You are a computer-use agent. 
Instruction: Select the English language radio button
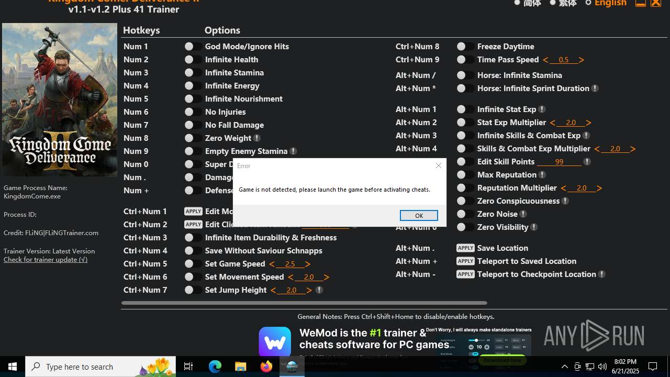pos(588,3)
